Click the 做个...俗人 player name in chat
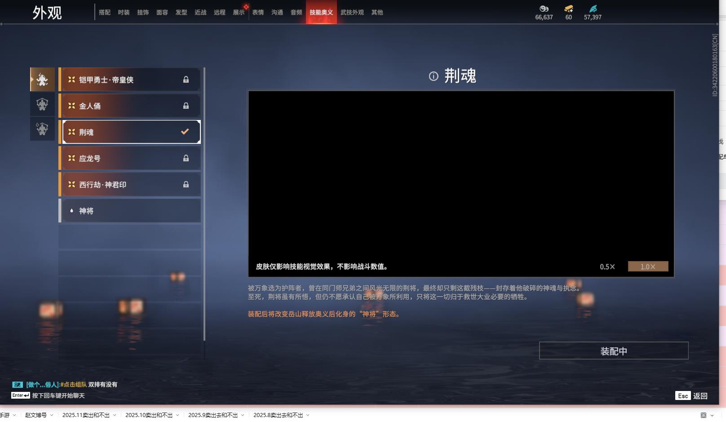 43,385
